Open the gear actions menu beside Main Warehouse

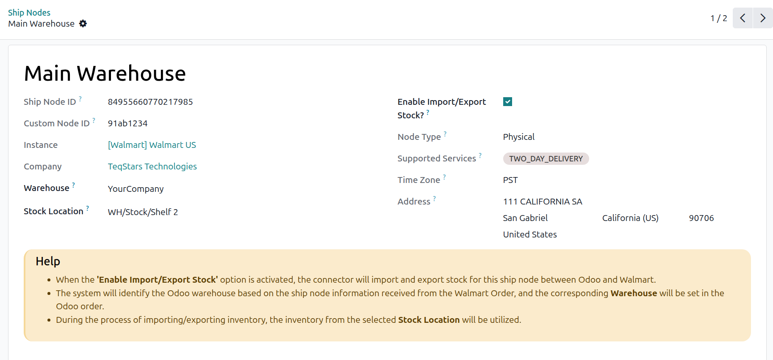83,24
